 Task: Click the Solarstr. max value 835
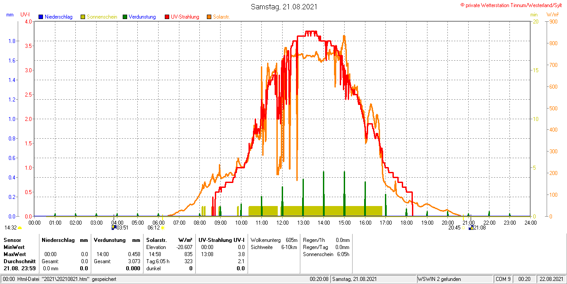pos(188,254)
